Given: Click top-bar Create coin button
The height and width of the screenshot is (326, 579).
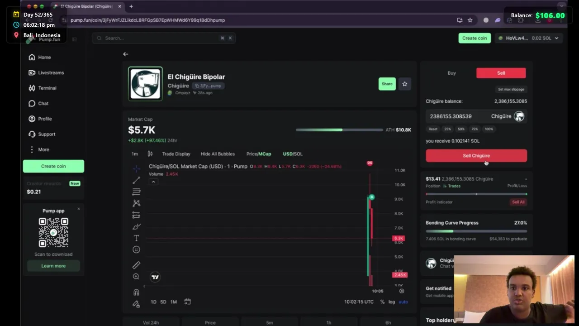Looking at the screenshot, I should [x=475, y=38].
